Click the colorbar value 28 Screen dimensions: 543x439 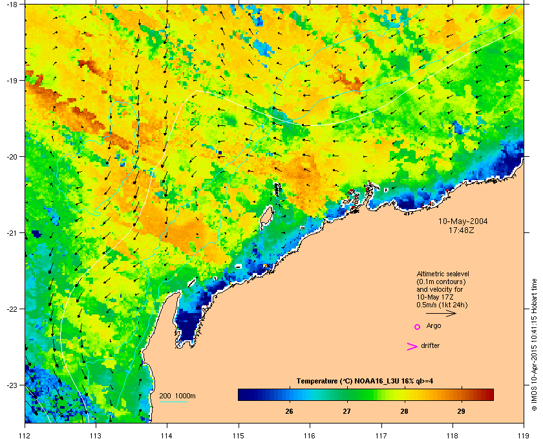[x=404, y=411]
